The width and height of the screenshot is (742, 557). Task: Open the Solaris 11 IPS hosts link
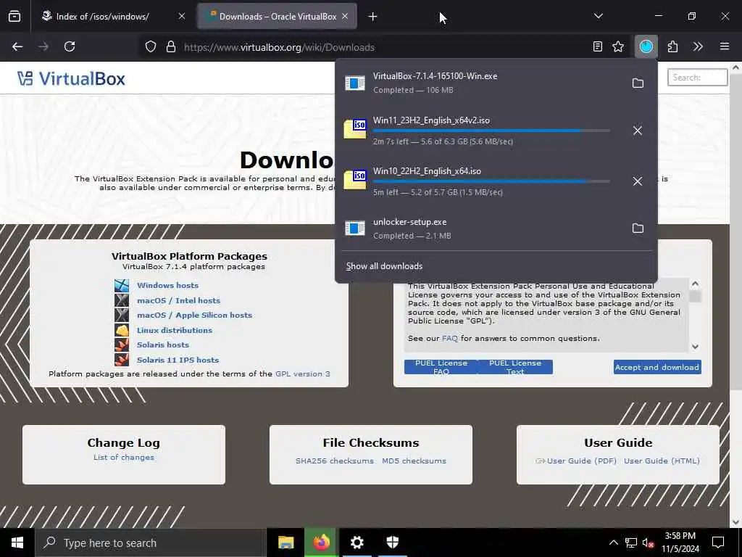pyautogui.click(x=178, y=360)
